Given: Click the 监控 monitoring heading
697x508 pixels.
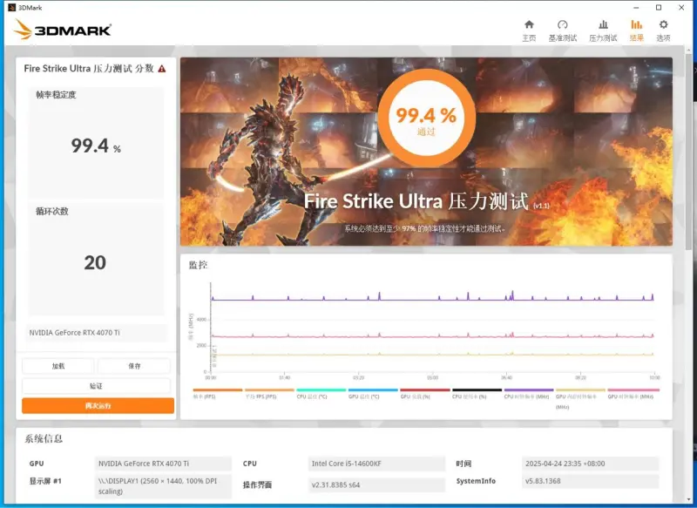Looking at the screenshot, I should click(x=199, y=266).
